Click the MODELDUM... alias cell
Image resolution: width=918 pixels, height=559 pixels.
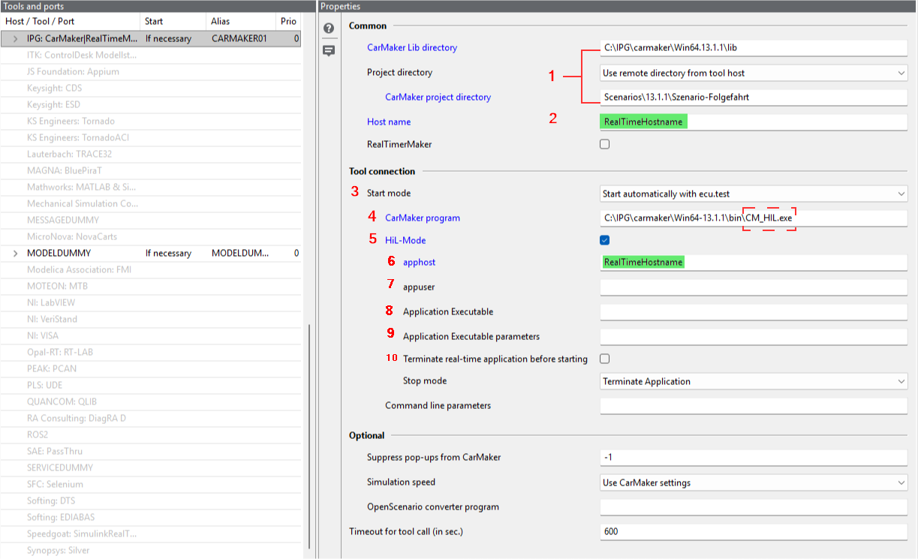[239, 253]
